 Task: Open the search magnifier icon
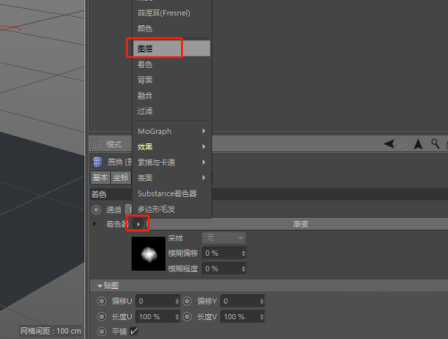435,144
